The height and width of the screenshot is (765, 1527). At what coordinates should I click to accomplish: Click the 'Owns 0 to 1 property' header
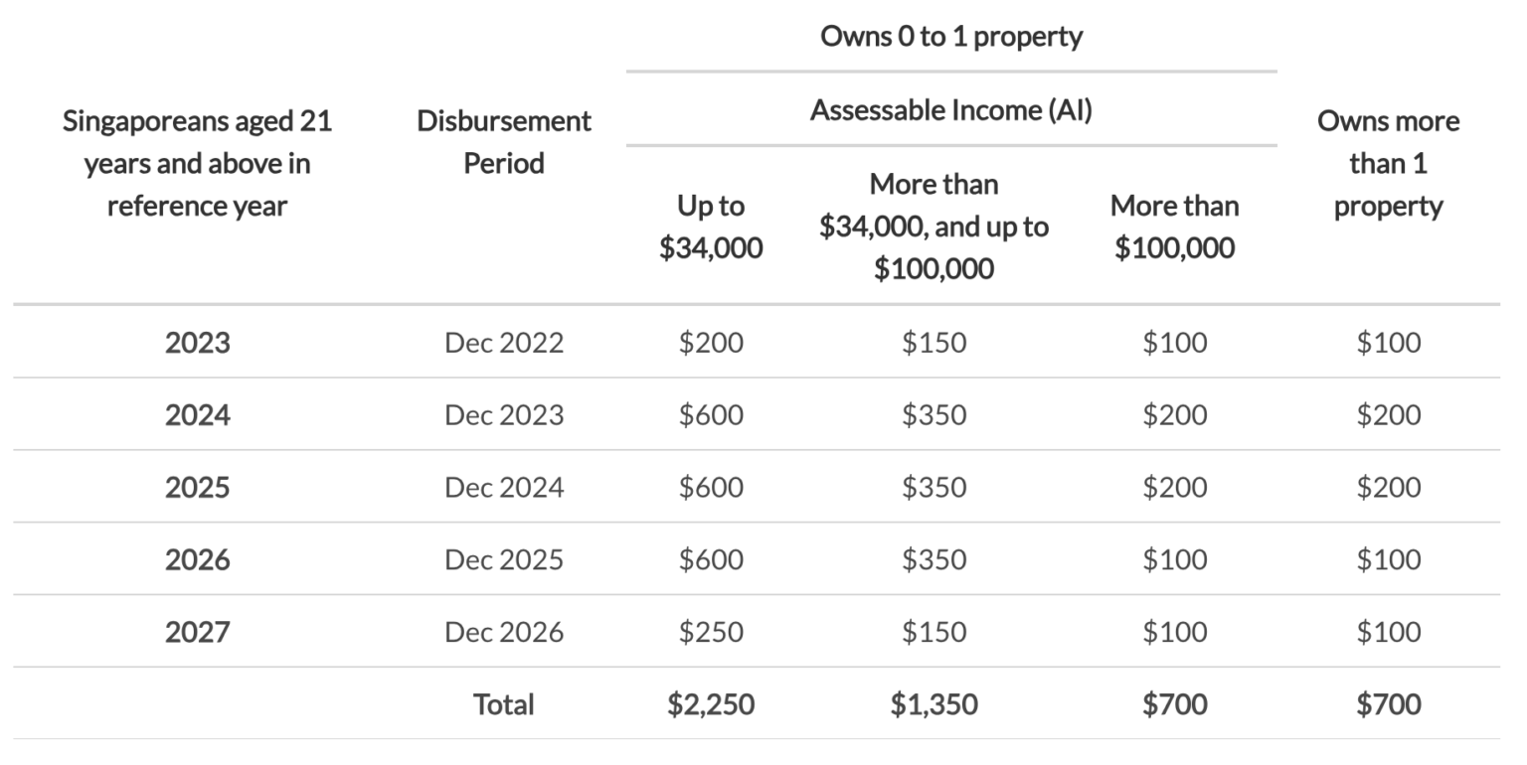coord(950,37)
